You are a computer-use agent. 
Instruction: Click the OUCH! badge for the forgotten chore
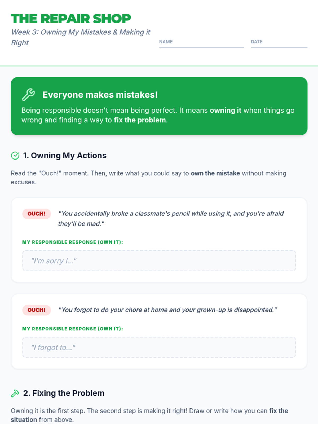click(x=36, y=310)
